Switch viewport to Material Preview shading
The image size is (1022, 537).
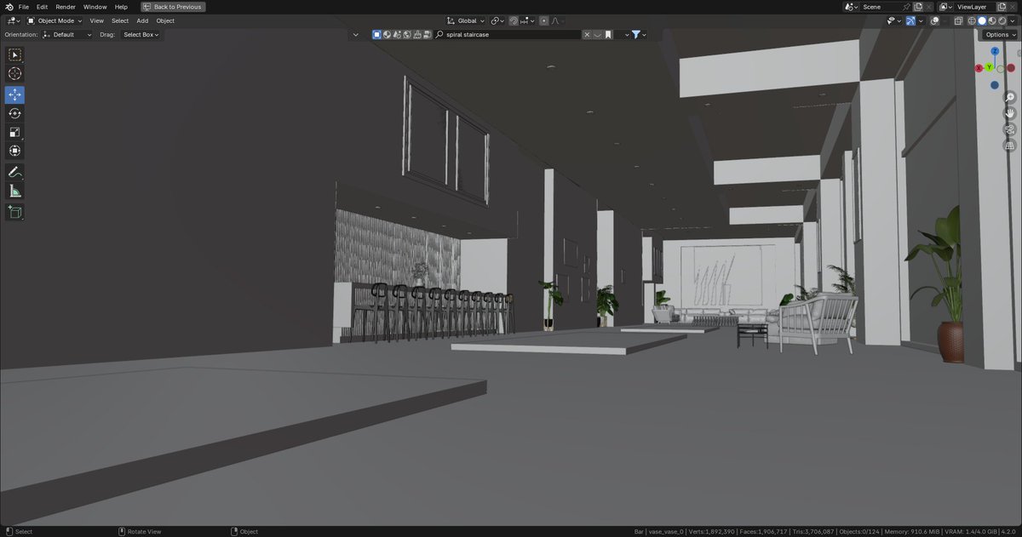point(992,20)
